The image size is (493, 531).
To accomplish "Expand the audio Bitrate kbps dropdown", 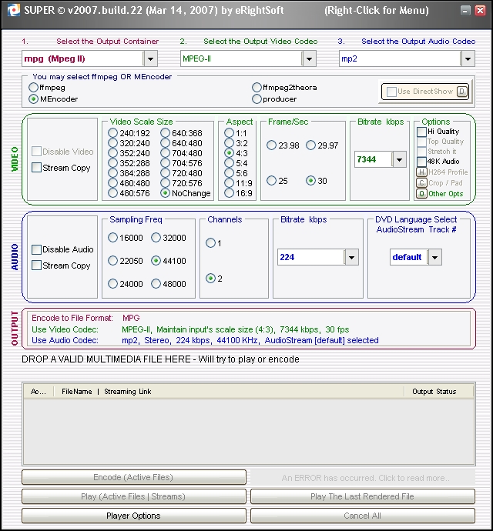I will point(351,257).
